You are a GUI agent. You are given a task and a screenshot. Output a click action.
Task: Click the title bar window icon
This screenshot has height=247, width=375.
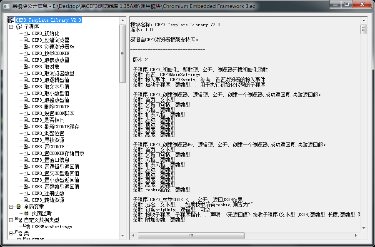pyautogui.click(x=6, y=6)
